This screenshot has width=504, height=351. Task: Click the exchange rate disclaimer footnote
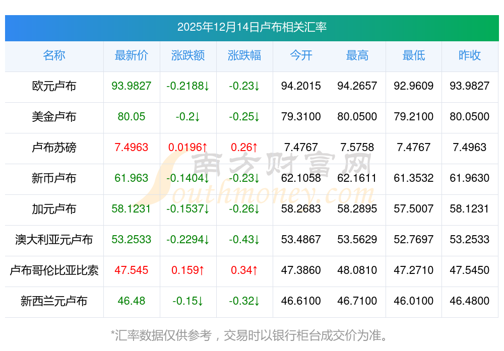(251, 335)
